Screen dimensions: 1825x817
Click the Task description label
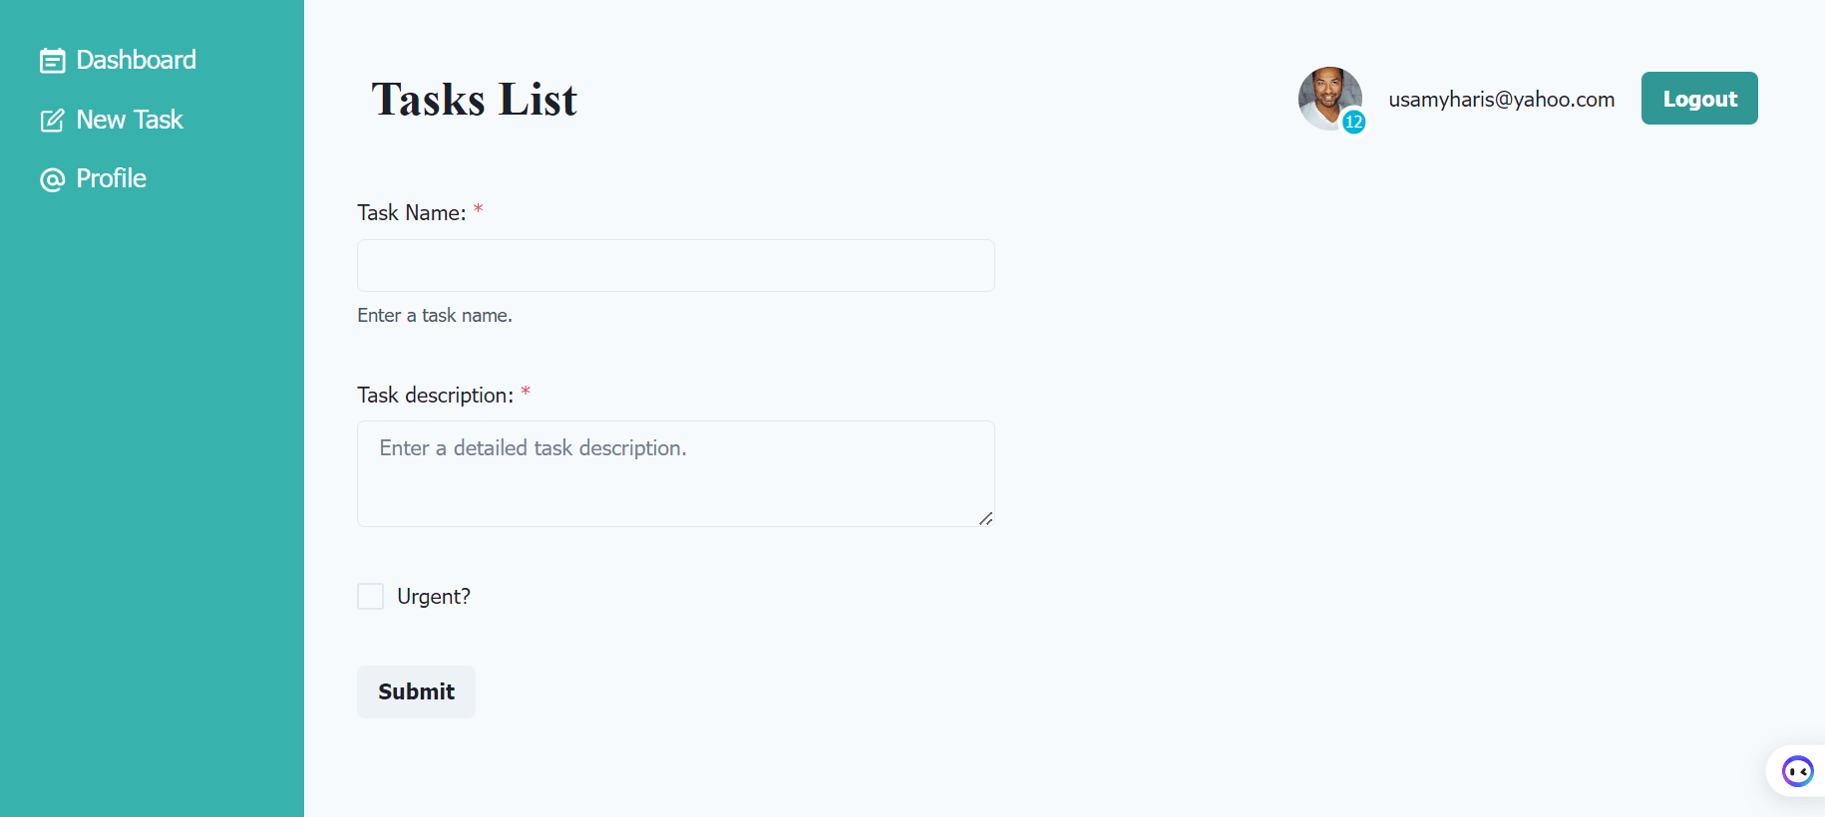tap(436, 395)
